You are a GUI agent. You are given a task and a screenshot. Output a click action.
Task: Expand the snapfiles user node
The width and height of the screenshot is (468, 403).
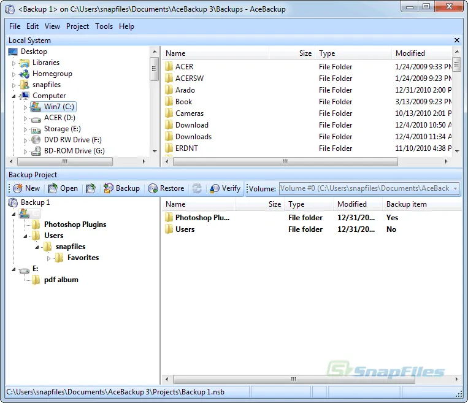pos(13,85)
